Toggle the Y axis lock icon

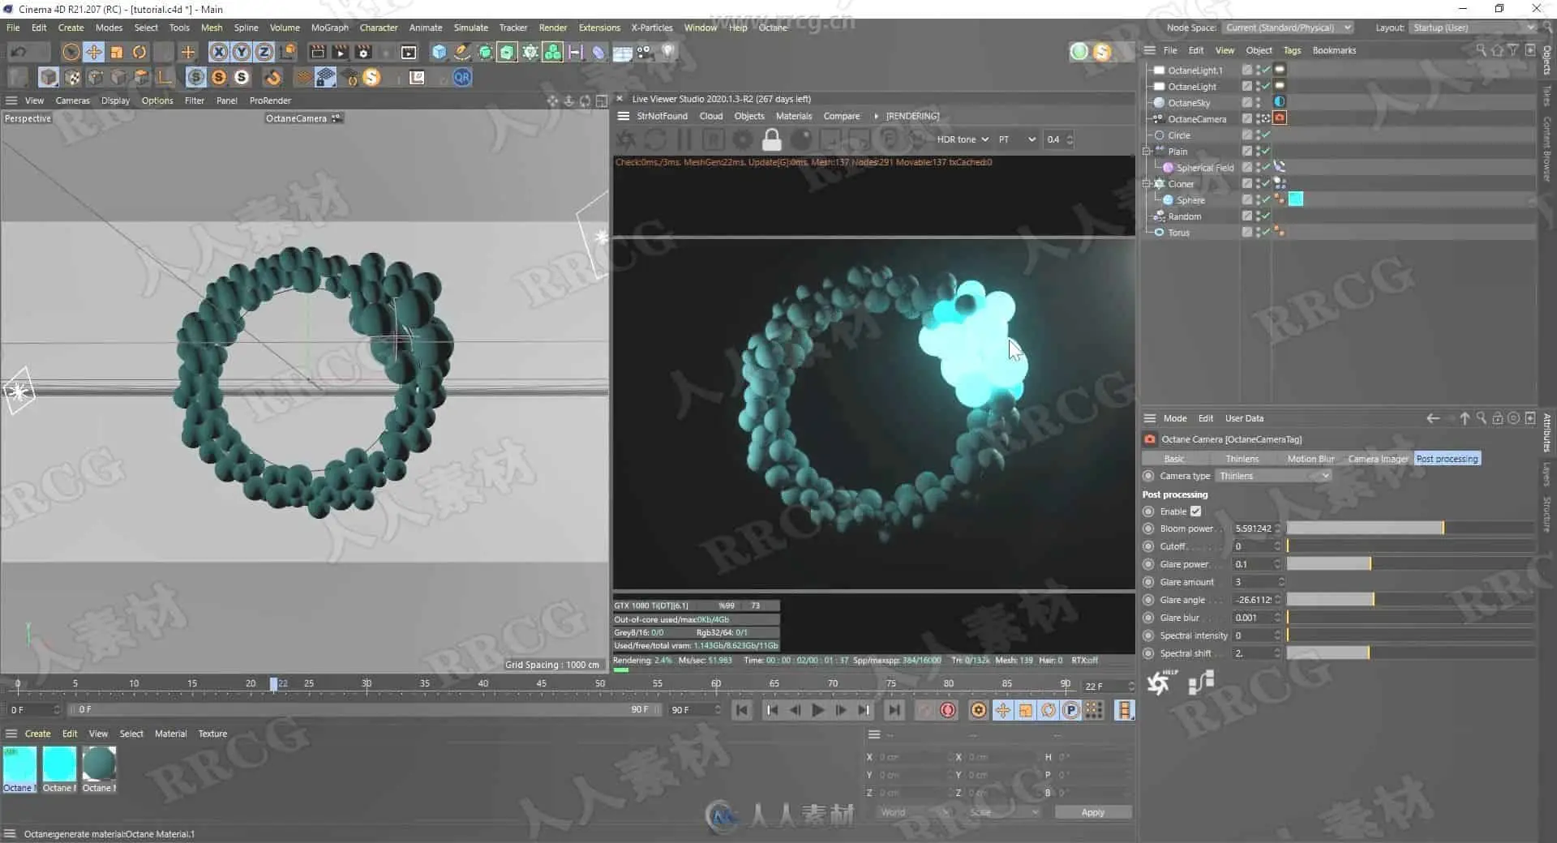pos(241,53)
